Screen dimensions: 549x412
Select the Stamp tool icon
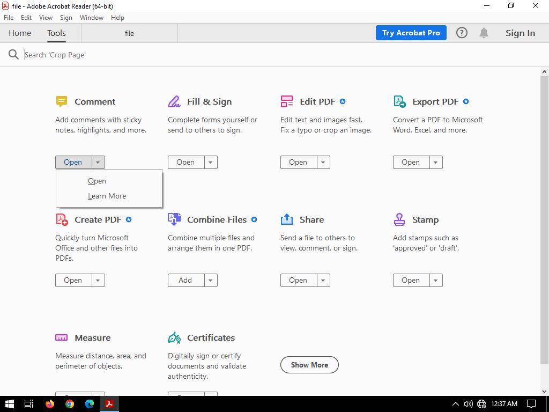point(399,219)
